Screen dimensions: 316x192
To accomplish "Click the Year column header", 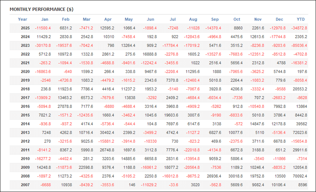I will (x=22, y=19).
